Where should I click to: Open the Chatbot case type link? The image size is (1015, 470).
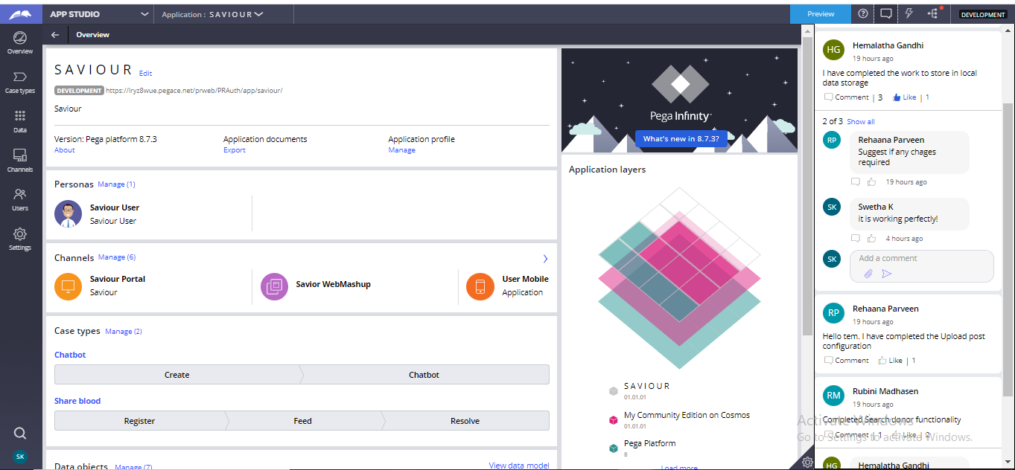[x=70, y=355]
